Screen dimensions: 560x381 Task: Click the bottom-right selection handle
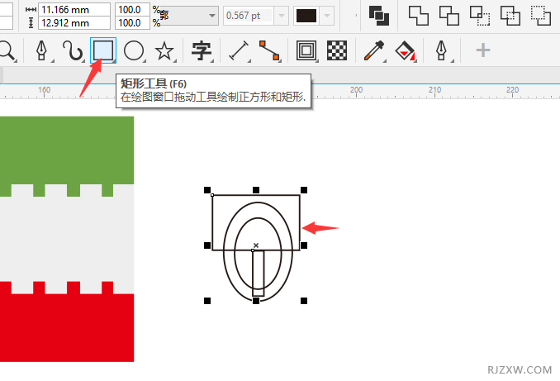point(304,301)
